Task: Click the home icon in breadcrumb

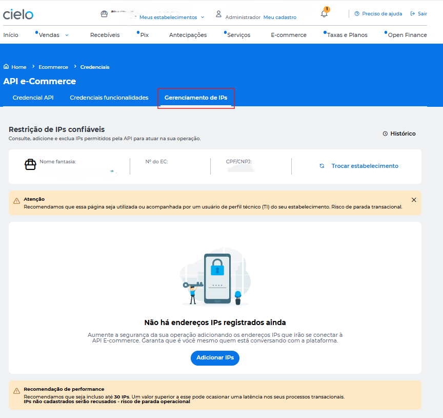Action: (6, 67)
